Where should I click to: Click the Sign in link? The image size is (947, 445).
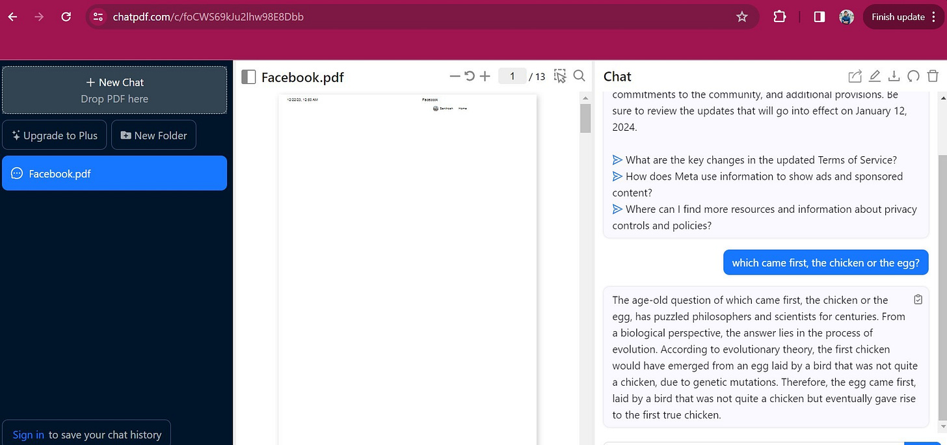[28, 435]
